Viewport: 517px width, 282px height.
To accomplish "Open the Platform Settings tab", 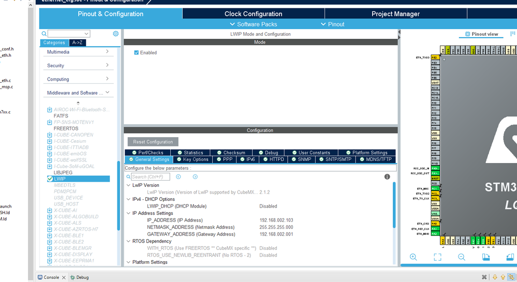I will point(366,153).
